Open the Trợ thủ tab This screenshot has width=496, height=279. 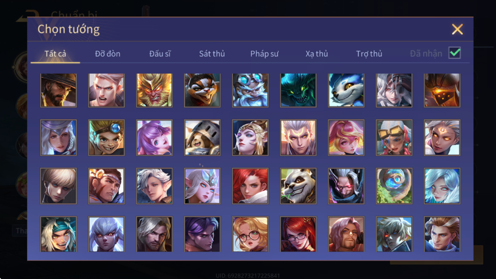point(369,54)
